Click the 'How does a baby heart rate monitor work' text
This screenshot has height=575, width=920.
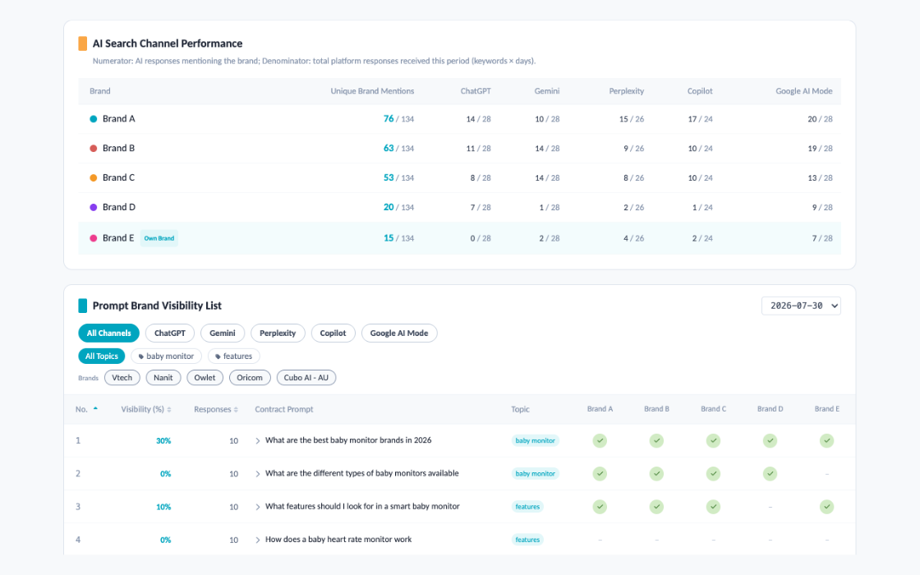338,539
